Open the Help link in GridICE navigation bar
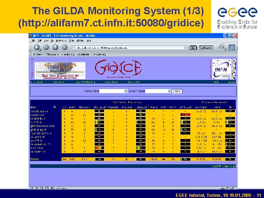This screenshot has height=198, width=264. point(216,82)
